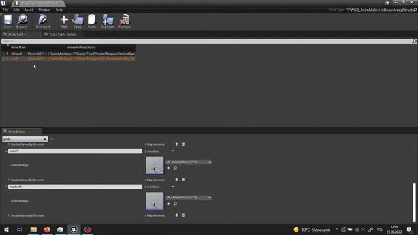Open taskbar clock and date
418x235 pixels.
point(394,230)
